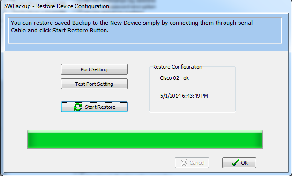This screenshot has width=292, height=176.
Task: Select the 'Cisco 02 - ok' text
Action: pyautogui.click(x=174, y=78)
